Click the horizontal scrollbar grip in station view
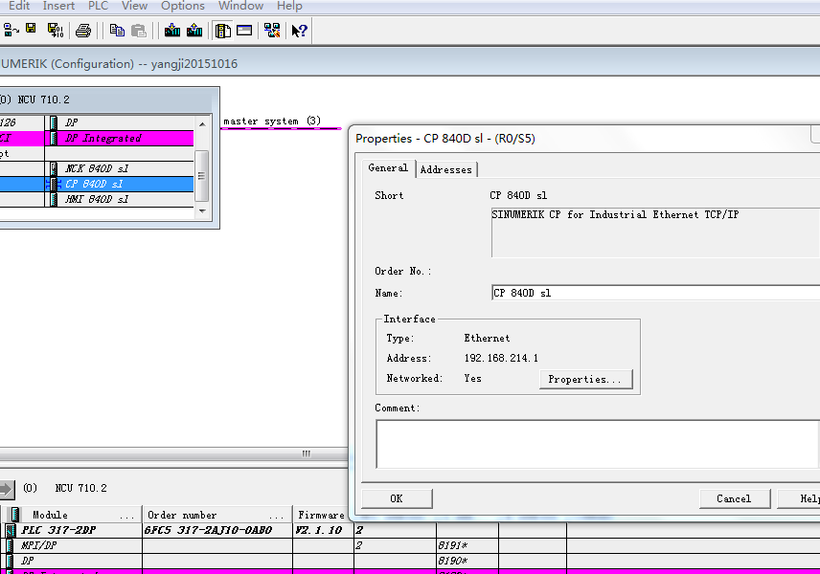Screen dimensions: 820x574 pos(306,453)
